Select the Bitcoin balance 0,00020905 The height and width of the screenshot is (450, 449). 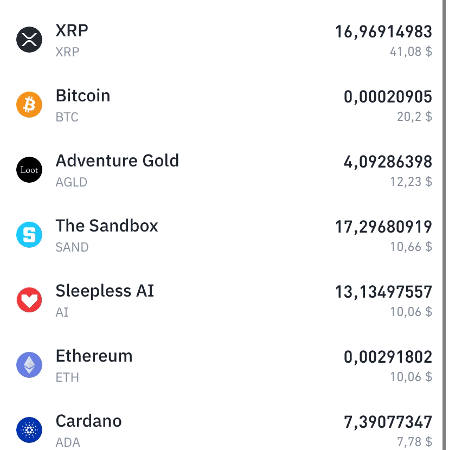(388, 97)
